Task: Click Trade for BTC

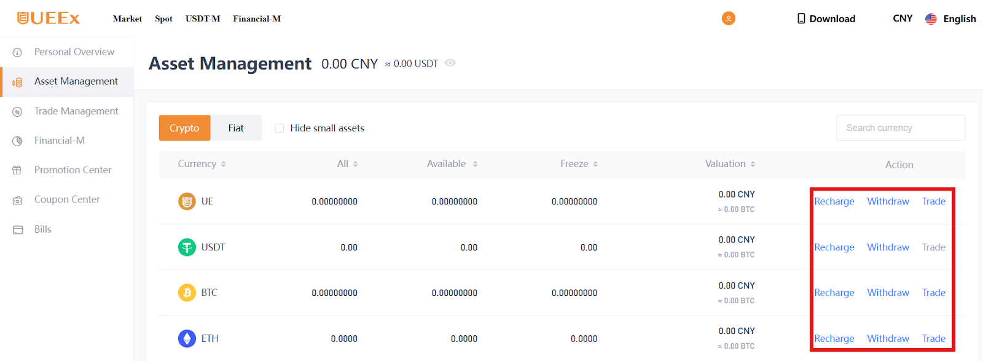Action: point(934,293)
